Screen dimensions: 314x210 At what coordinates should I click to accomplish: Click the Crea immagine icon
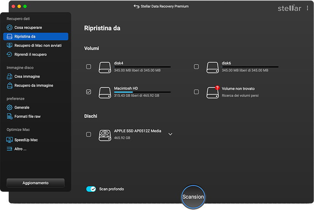pyautogui.click(x=9, y=76)
